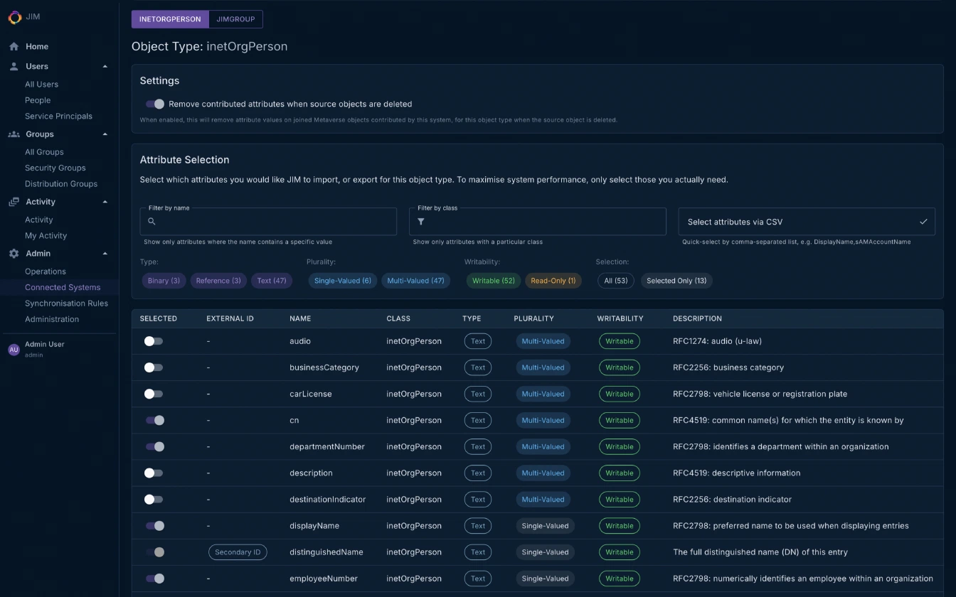Screen dimensions: 956x597
Task: Collapse the Users section in sidebar
Action: click(x=105, y=66)
